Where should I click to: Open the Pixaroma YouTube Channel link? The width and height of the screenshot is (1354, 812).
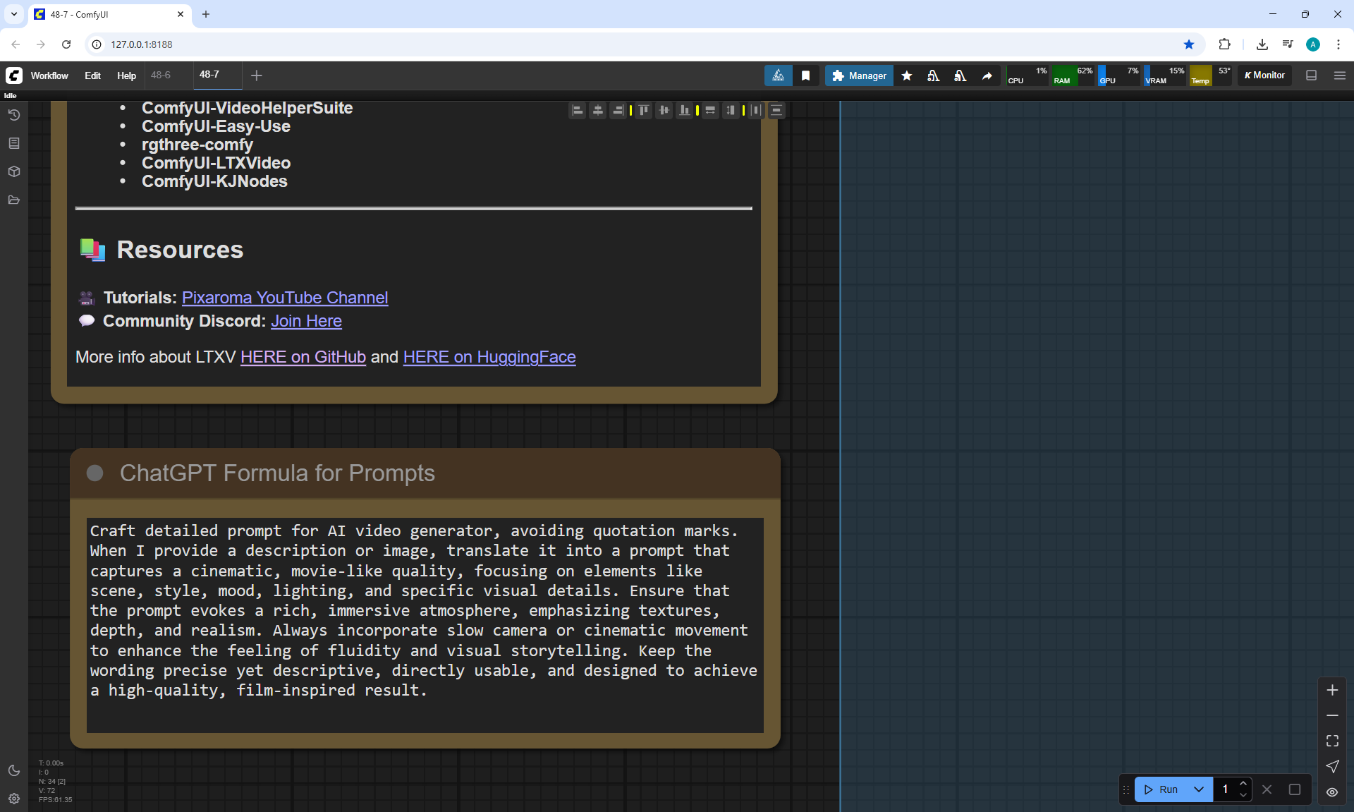[285, 298]
